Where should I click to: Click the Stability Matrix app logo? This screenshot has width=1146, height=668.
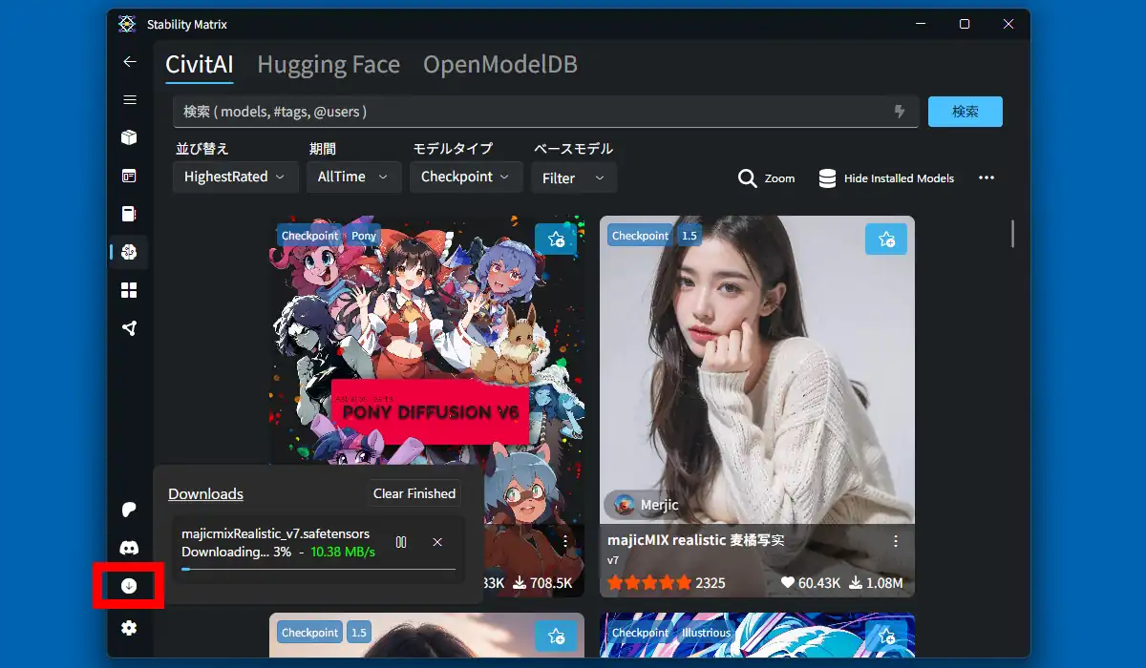click(x=127, y=24)
